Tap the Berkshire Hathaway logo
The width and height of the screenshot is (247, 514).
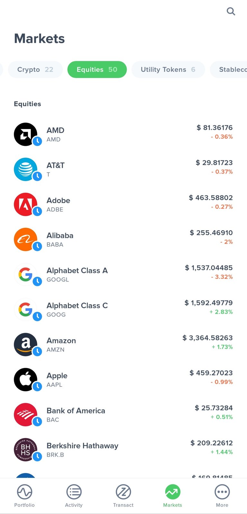(x=26, y=450)
